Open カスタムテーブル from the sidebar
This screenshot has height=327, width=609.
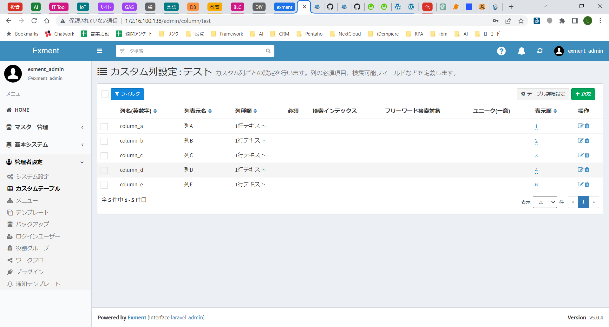(x=38, y=188)
